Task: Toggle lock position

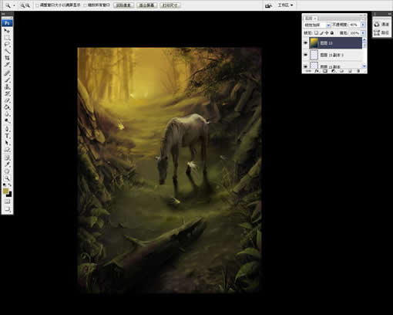Action: point(327,33)
